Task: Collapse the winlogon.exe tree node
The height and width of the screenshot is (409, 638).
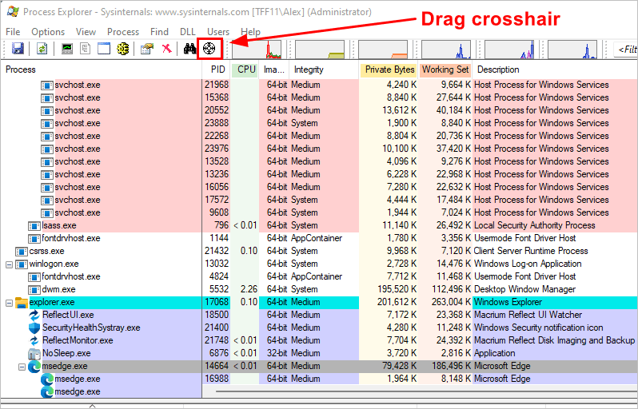Action: pos(9,264)
